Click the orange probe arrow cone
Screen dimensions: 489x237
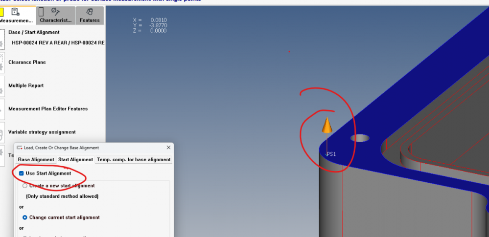click(x=327, y=125)
